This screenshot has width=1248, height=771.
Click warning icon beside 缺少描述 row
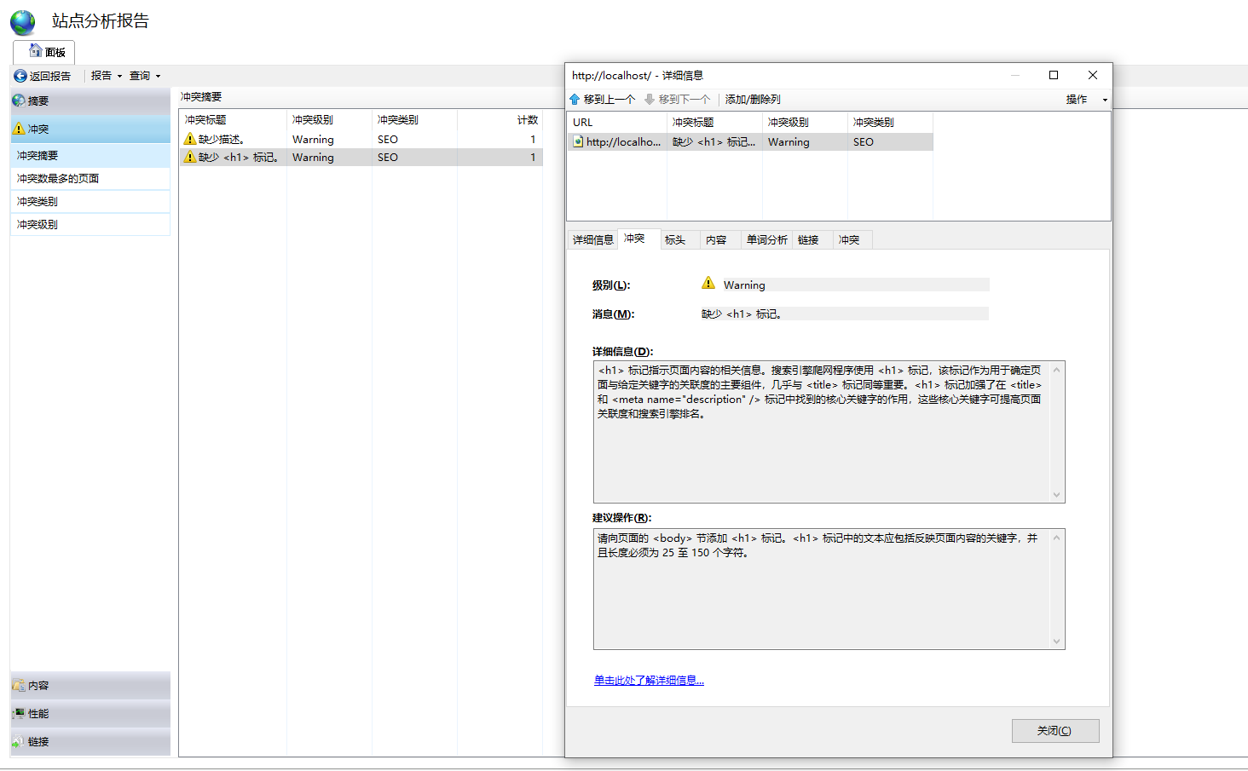[190, 139]
